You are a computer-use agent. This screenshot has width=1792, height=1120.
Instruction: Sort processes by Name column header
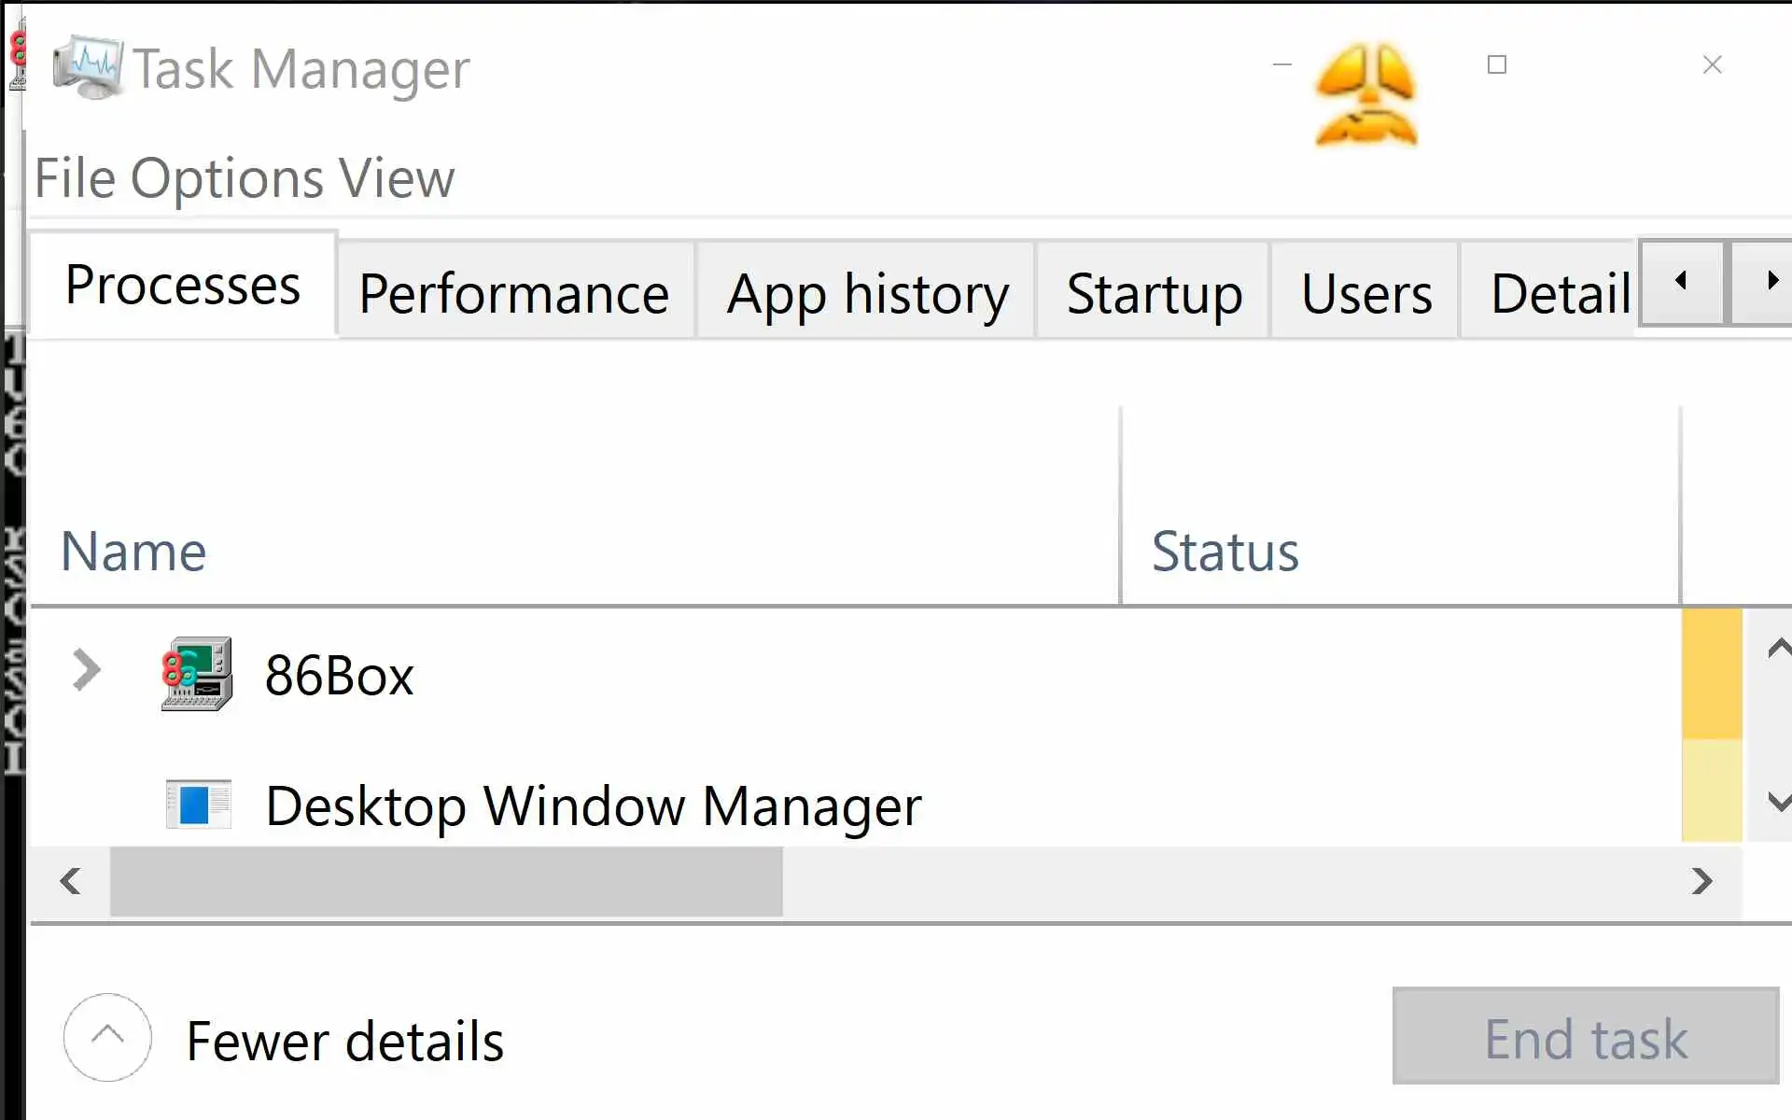[x=133, y=551]
